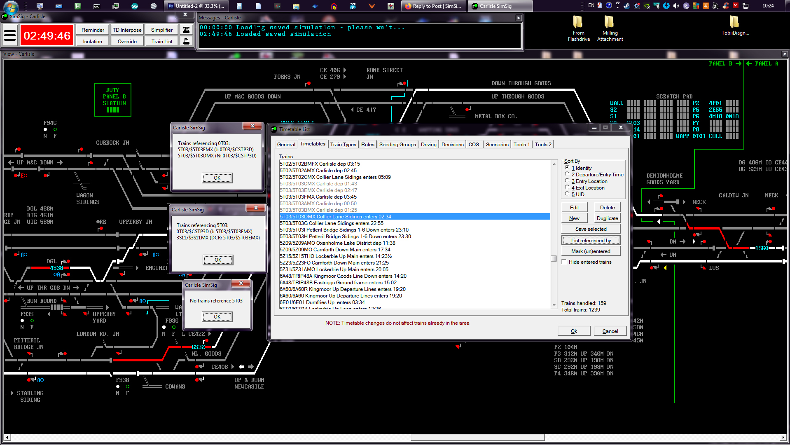The height and width of the screenshot is (445, 790).
Task: Open the SimSig hamburger menu
Action: pyautogui.click(x=10, y=35)
